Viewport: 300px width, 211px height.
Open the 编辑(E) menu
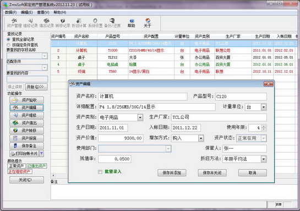click(27, 13)
